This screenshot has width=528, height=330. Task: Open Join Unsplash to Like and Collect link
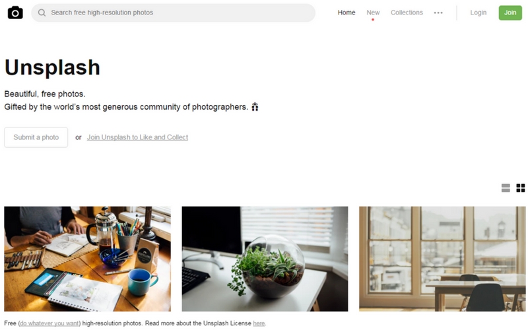[x=137, y=137]
